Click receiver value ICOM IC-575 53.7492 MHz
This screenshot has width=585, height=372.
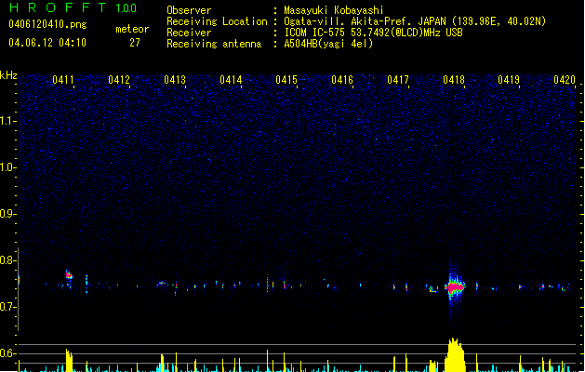point(373,33)
